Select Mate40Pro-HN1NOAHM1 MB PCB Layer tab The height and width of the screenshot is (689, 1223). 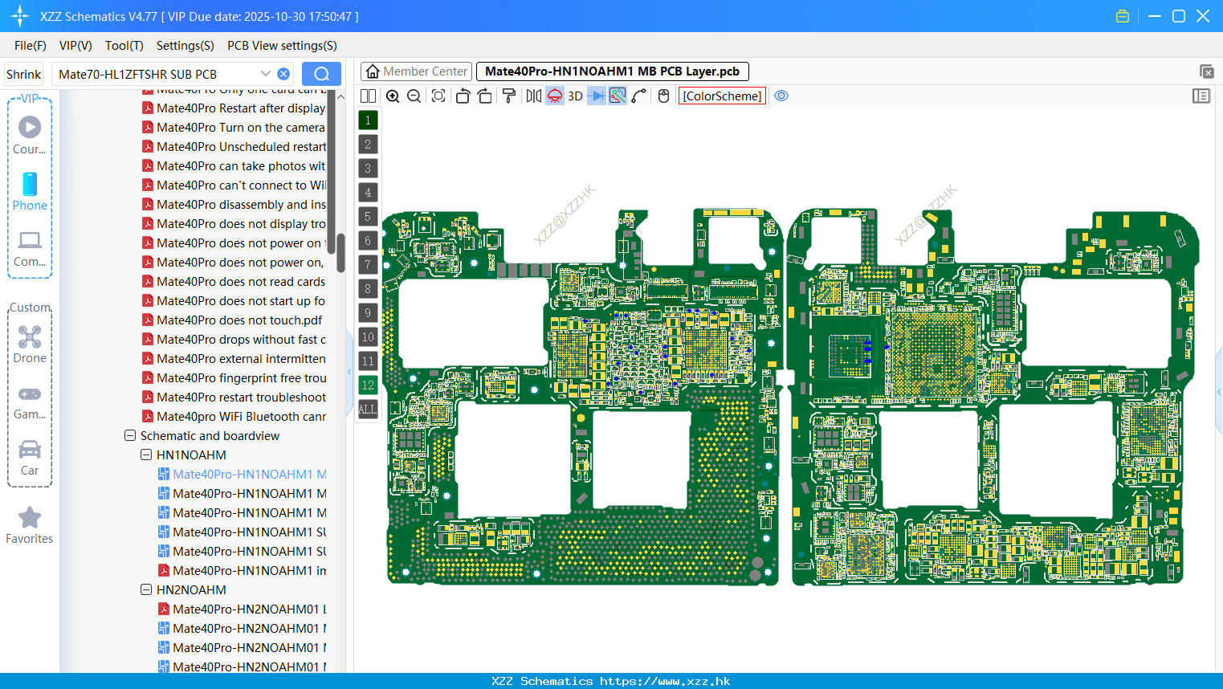coord(613,71)
